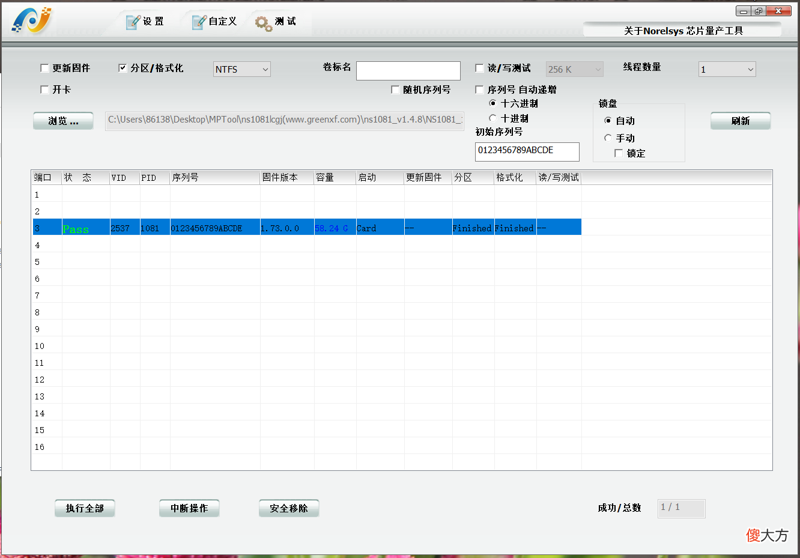Screen dimensions: 800x558
Task: Switch to the 测试 tab
Action: click(x=276, y=22)
